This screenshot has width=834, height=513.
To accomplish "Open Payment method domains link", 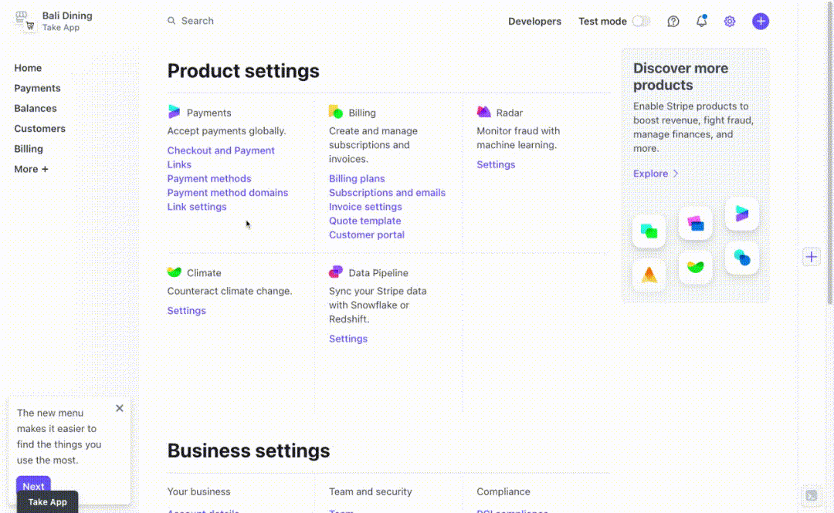I will (228, 192).
